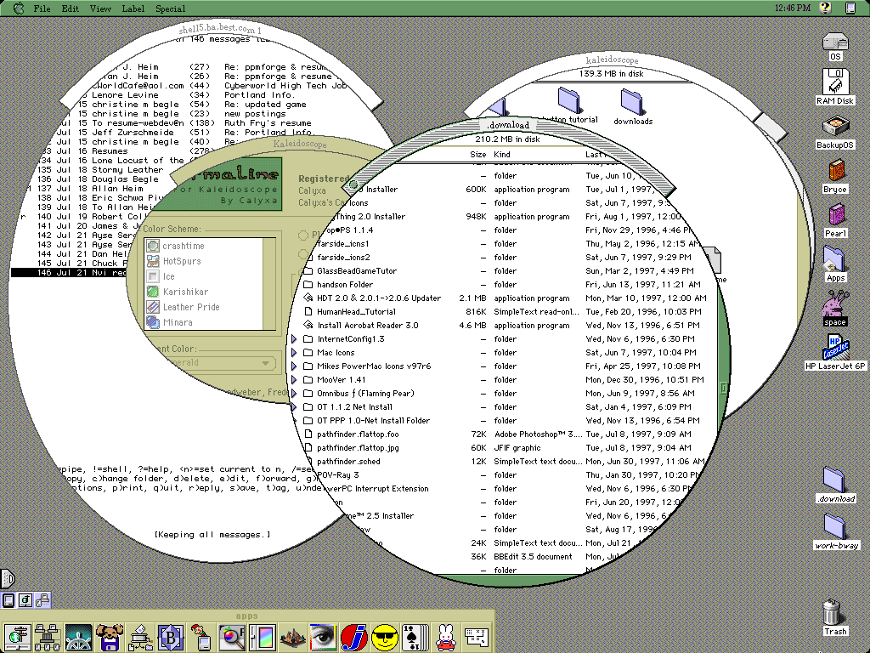Click the red J icon in launcher

click(x=354, y=637)
